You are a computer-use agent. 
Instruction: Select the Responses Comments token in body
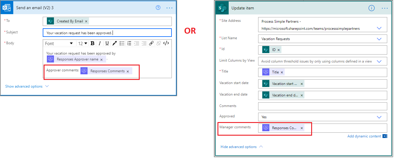click(x=106, y=71)
